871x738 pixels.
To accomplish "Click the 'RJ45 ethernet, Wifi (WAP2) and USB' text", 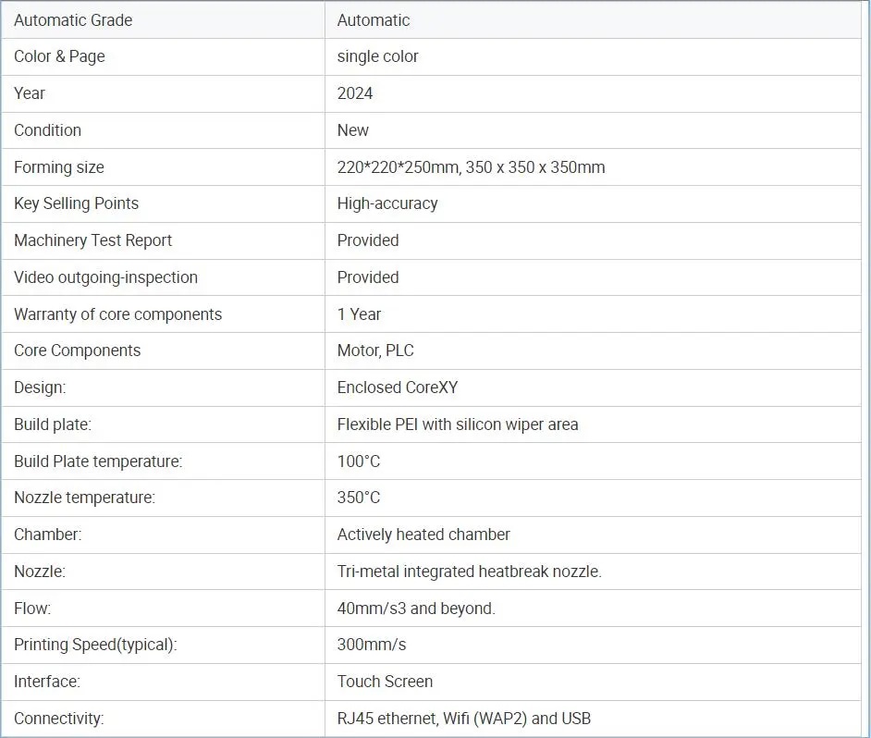I will (464, 719).
